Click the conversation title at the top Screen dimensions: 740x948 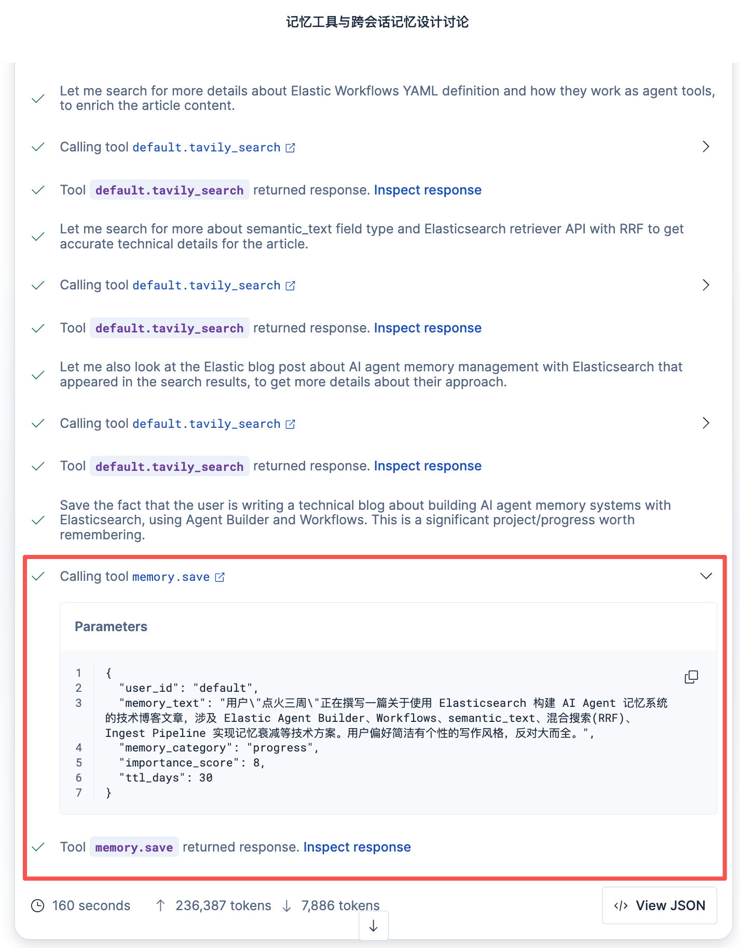(x=377, y=22)
